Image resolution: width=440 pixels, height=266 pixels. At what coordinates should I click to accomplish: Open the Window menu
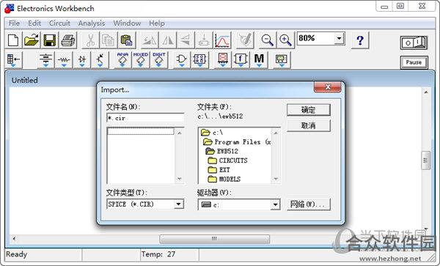[127, 23]
